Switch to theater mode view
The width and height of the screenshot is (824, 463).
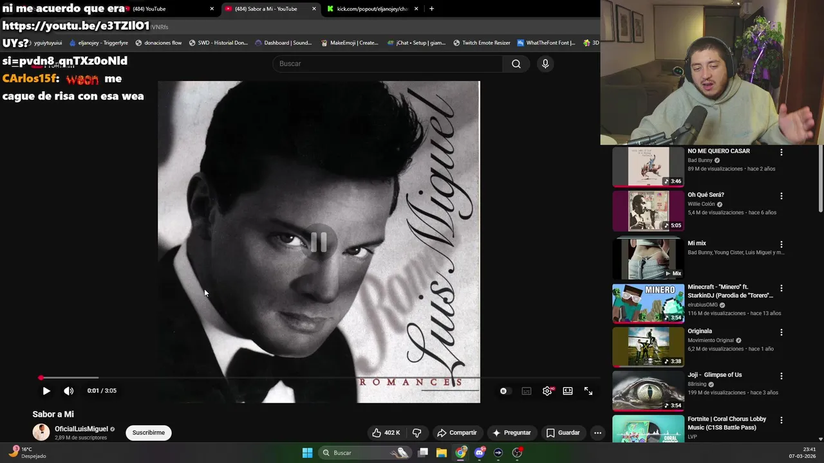point(568,391)
